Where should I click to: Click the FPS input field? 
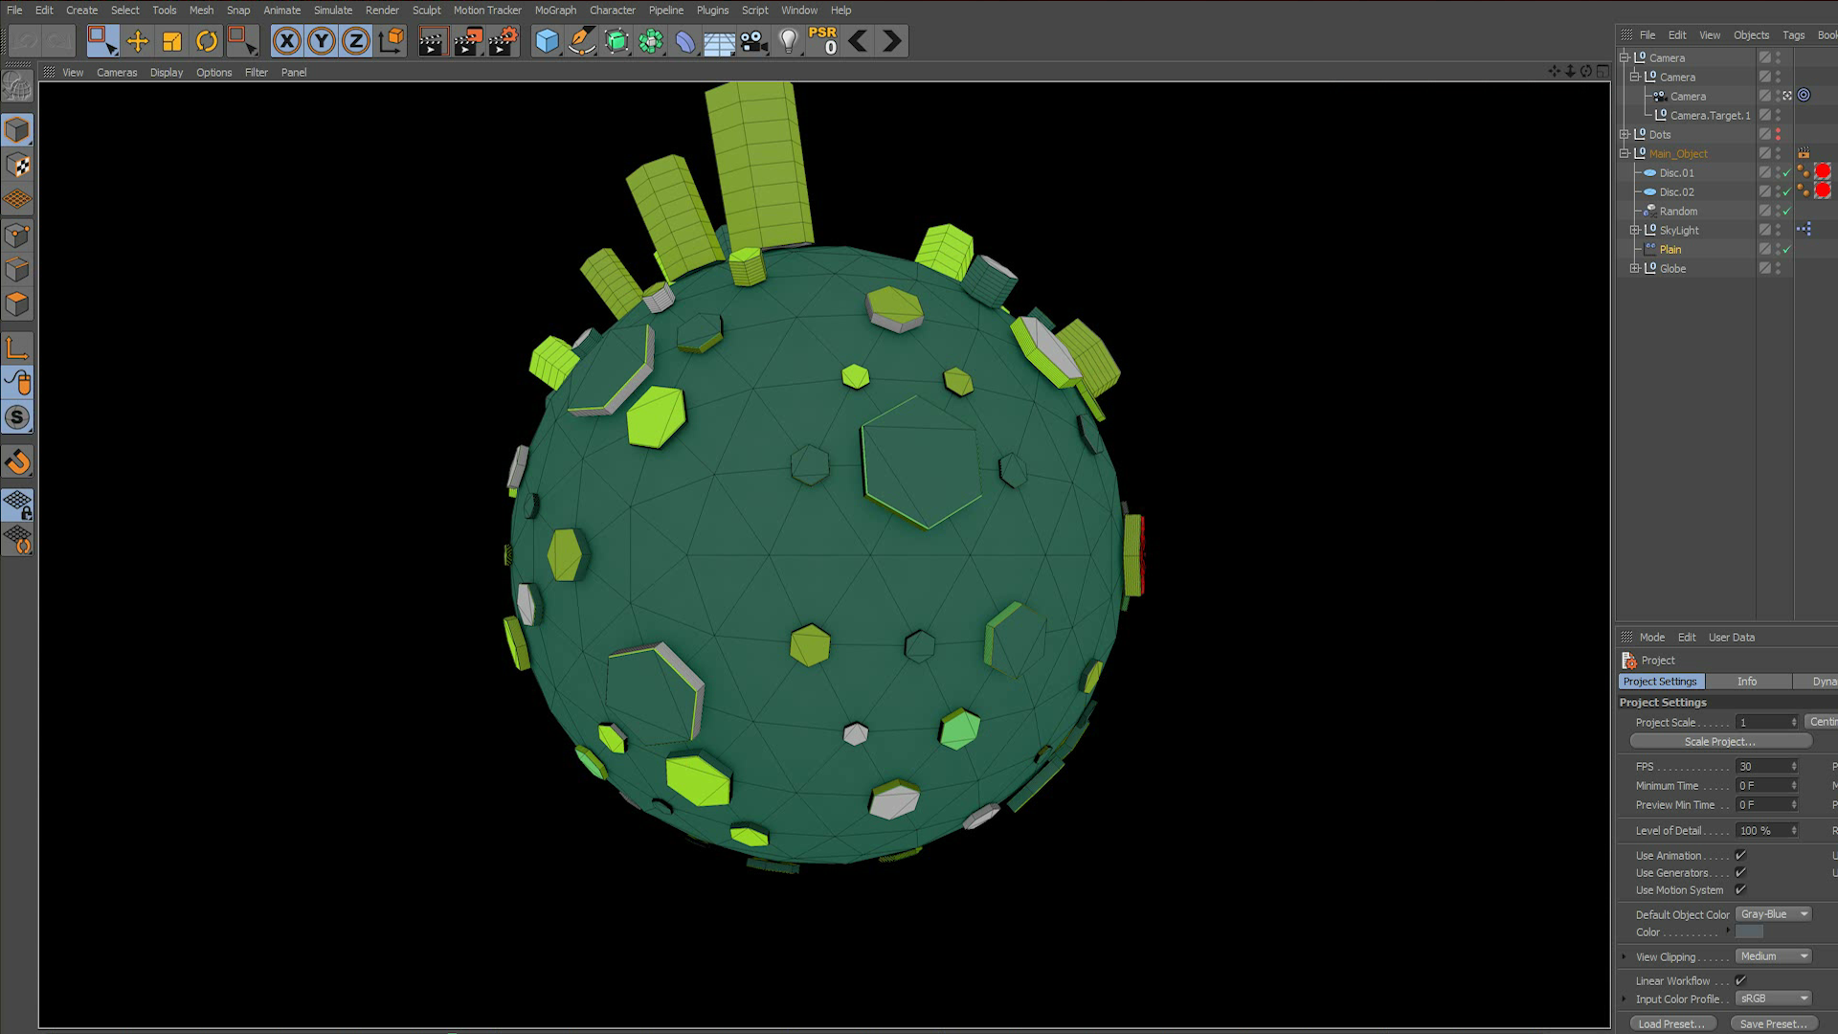[1761, 767]
